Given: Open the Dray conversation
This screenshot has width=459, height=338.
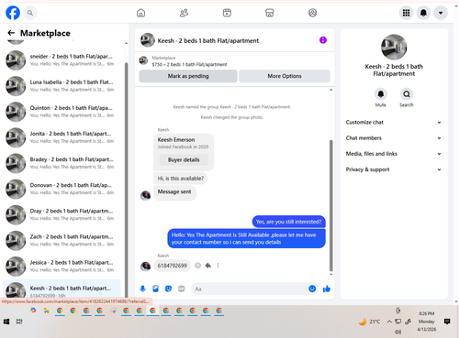Looking at the screenshot, I should tap(62, 214).
